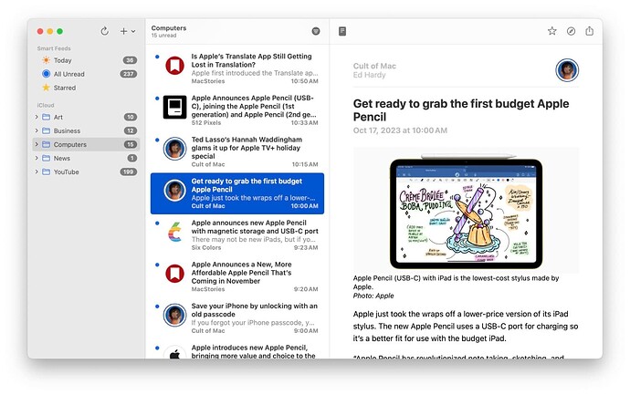
Task: Click the Starred star icon in sidebar
Action: coord(47,88)
